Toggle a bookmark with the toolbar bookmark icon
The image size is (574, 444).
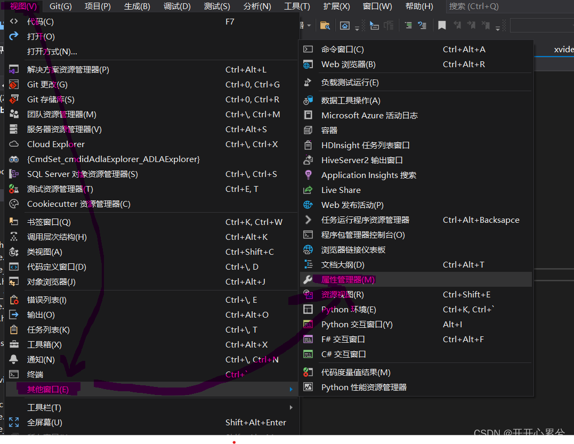click(441, 25)
